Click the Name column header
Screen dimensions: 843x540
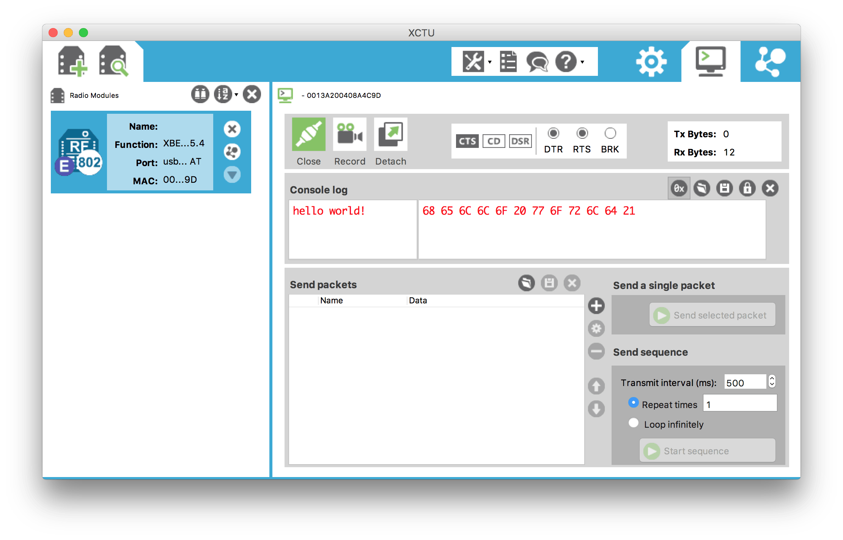click(362, 300)
